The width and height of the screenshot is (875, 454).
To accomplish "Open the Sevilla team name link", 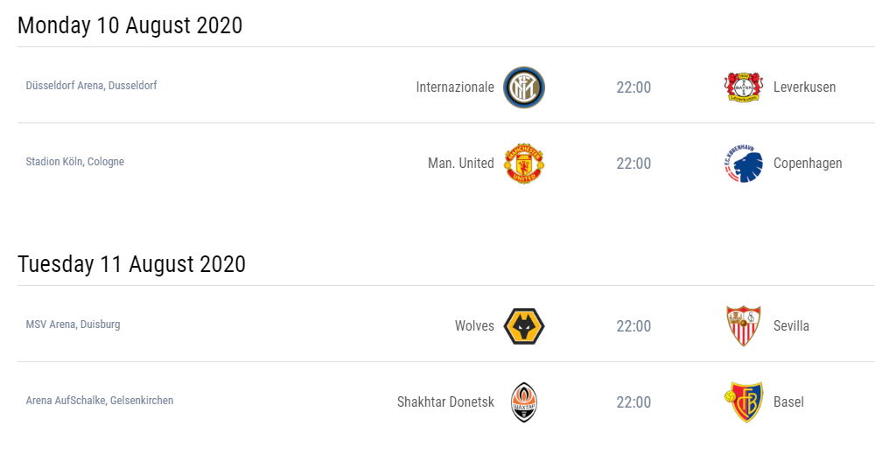I will 791,326.
